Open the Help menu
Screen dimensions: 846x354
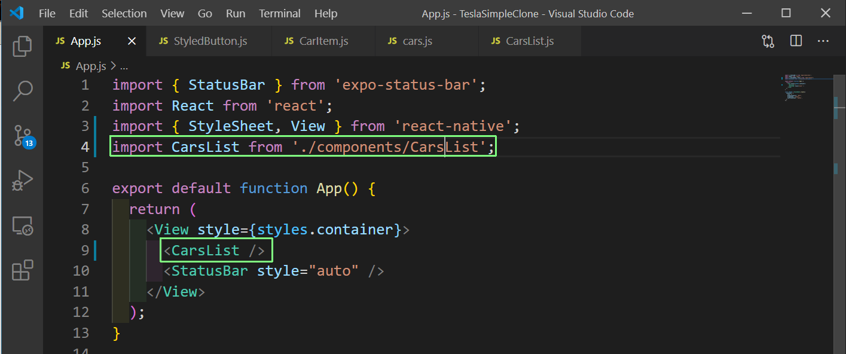coord(326,13)
